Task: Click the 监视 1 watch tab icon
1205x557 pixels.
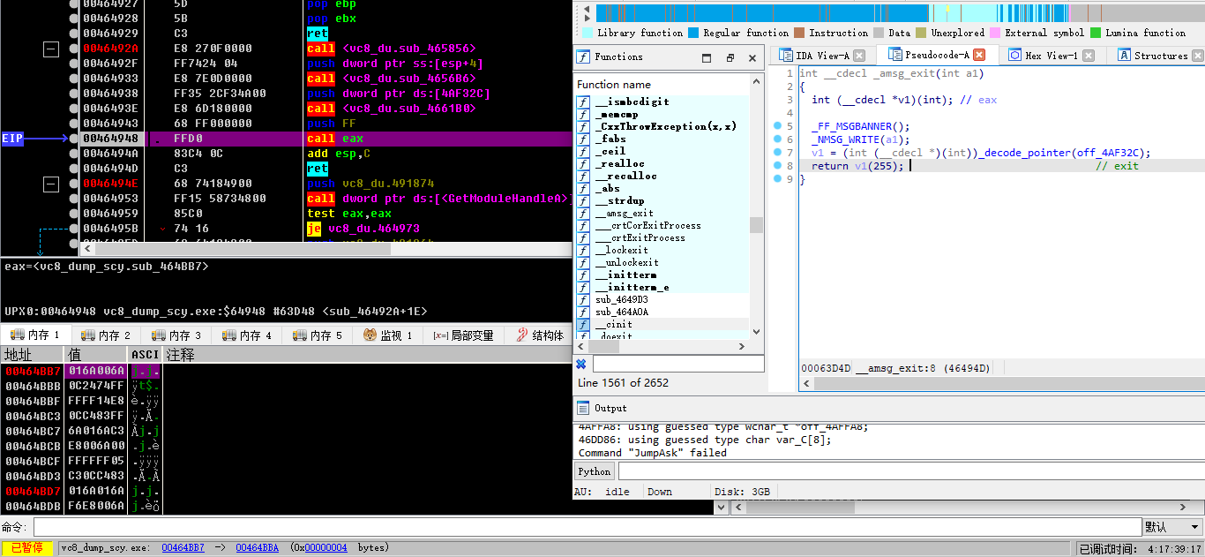Action: 370,335
